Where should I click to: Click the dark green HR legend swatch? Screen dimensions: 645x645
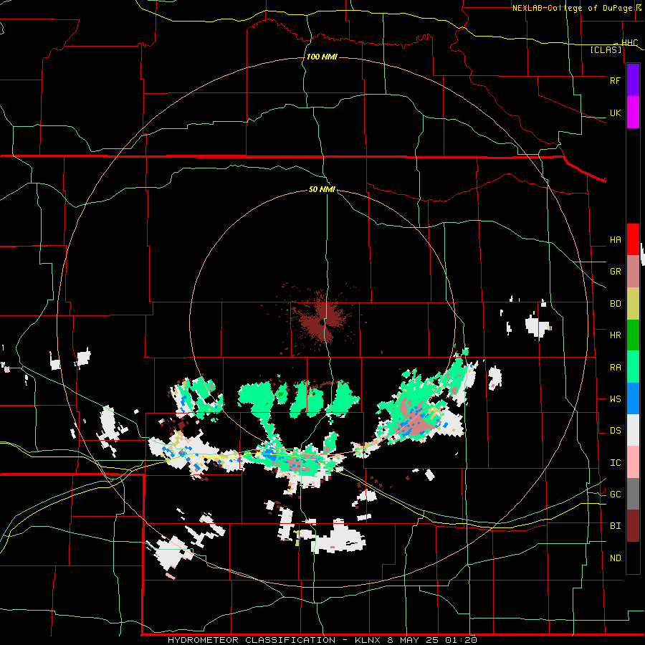tap(633, 335)
